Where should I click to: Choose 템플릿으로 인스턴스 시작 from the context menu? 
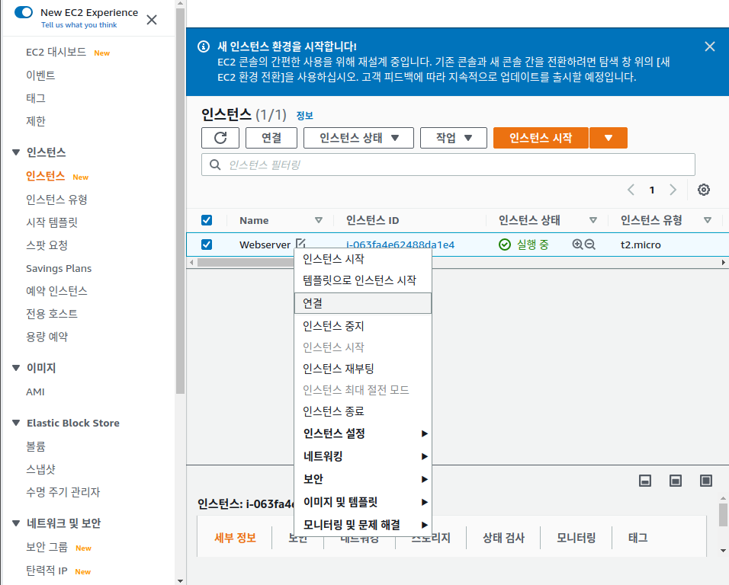point(363,280)
